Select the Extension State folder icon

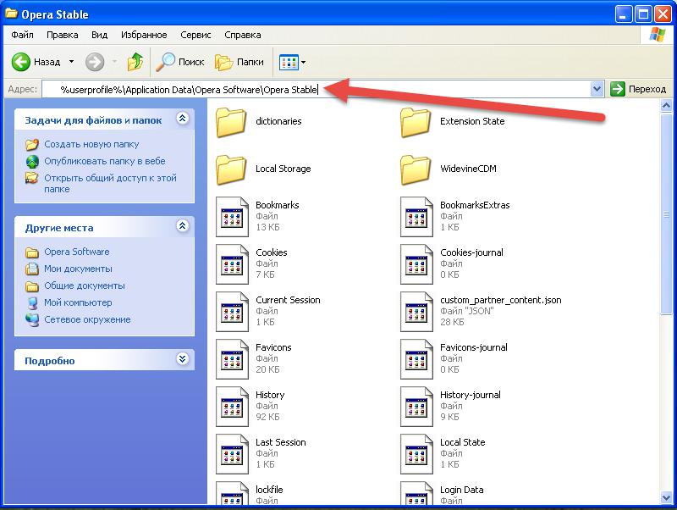(x=416, y=122)
